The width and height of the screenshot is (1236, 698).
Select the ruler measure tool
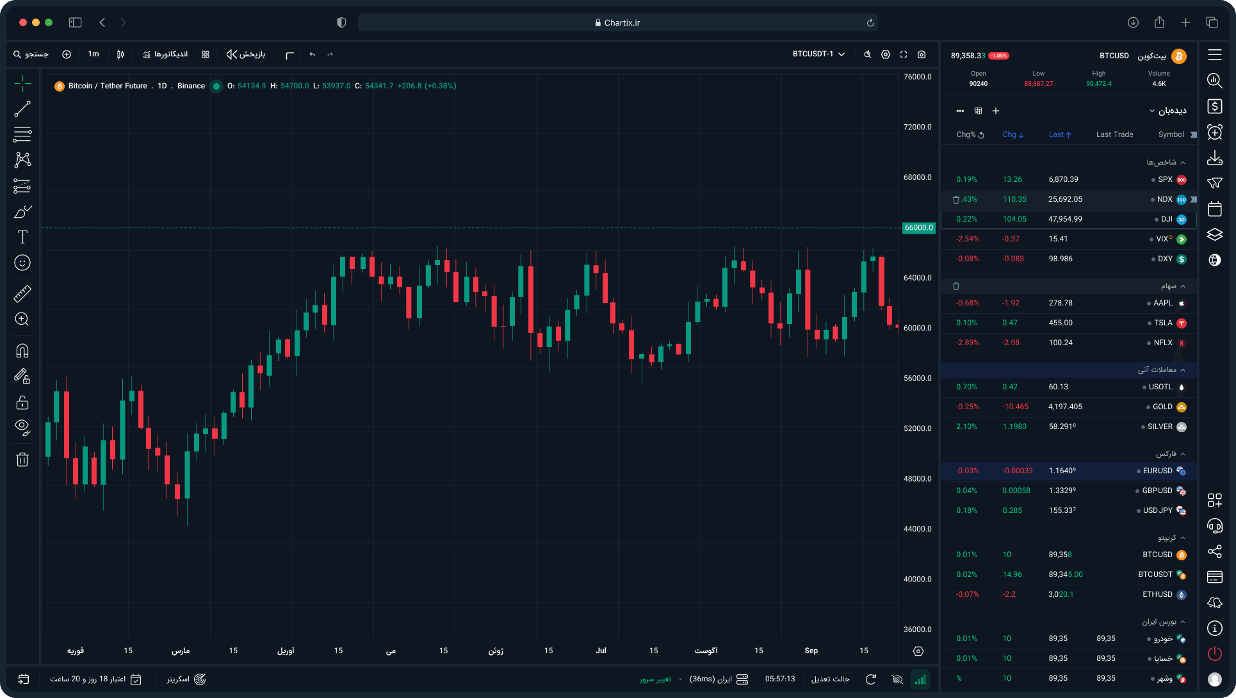tap(22, 294)
